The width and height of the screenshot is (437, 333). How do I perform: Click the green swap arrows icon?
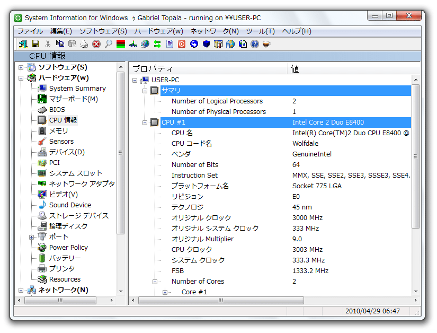coord(157,44)
